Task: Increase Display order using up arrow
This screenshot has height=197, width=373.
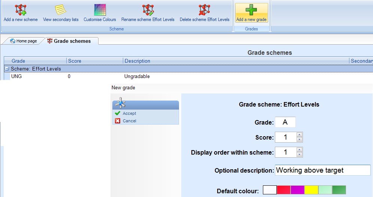Action: click(300, 150)
